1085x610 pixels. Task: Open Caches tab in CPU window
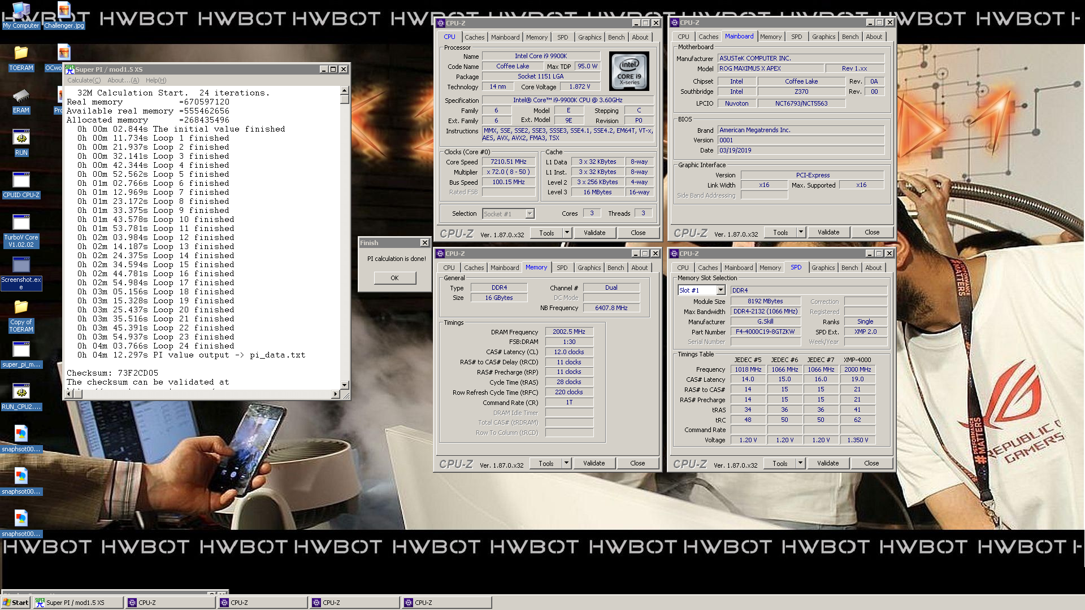[474, 37]
